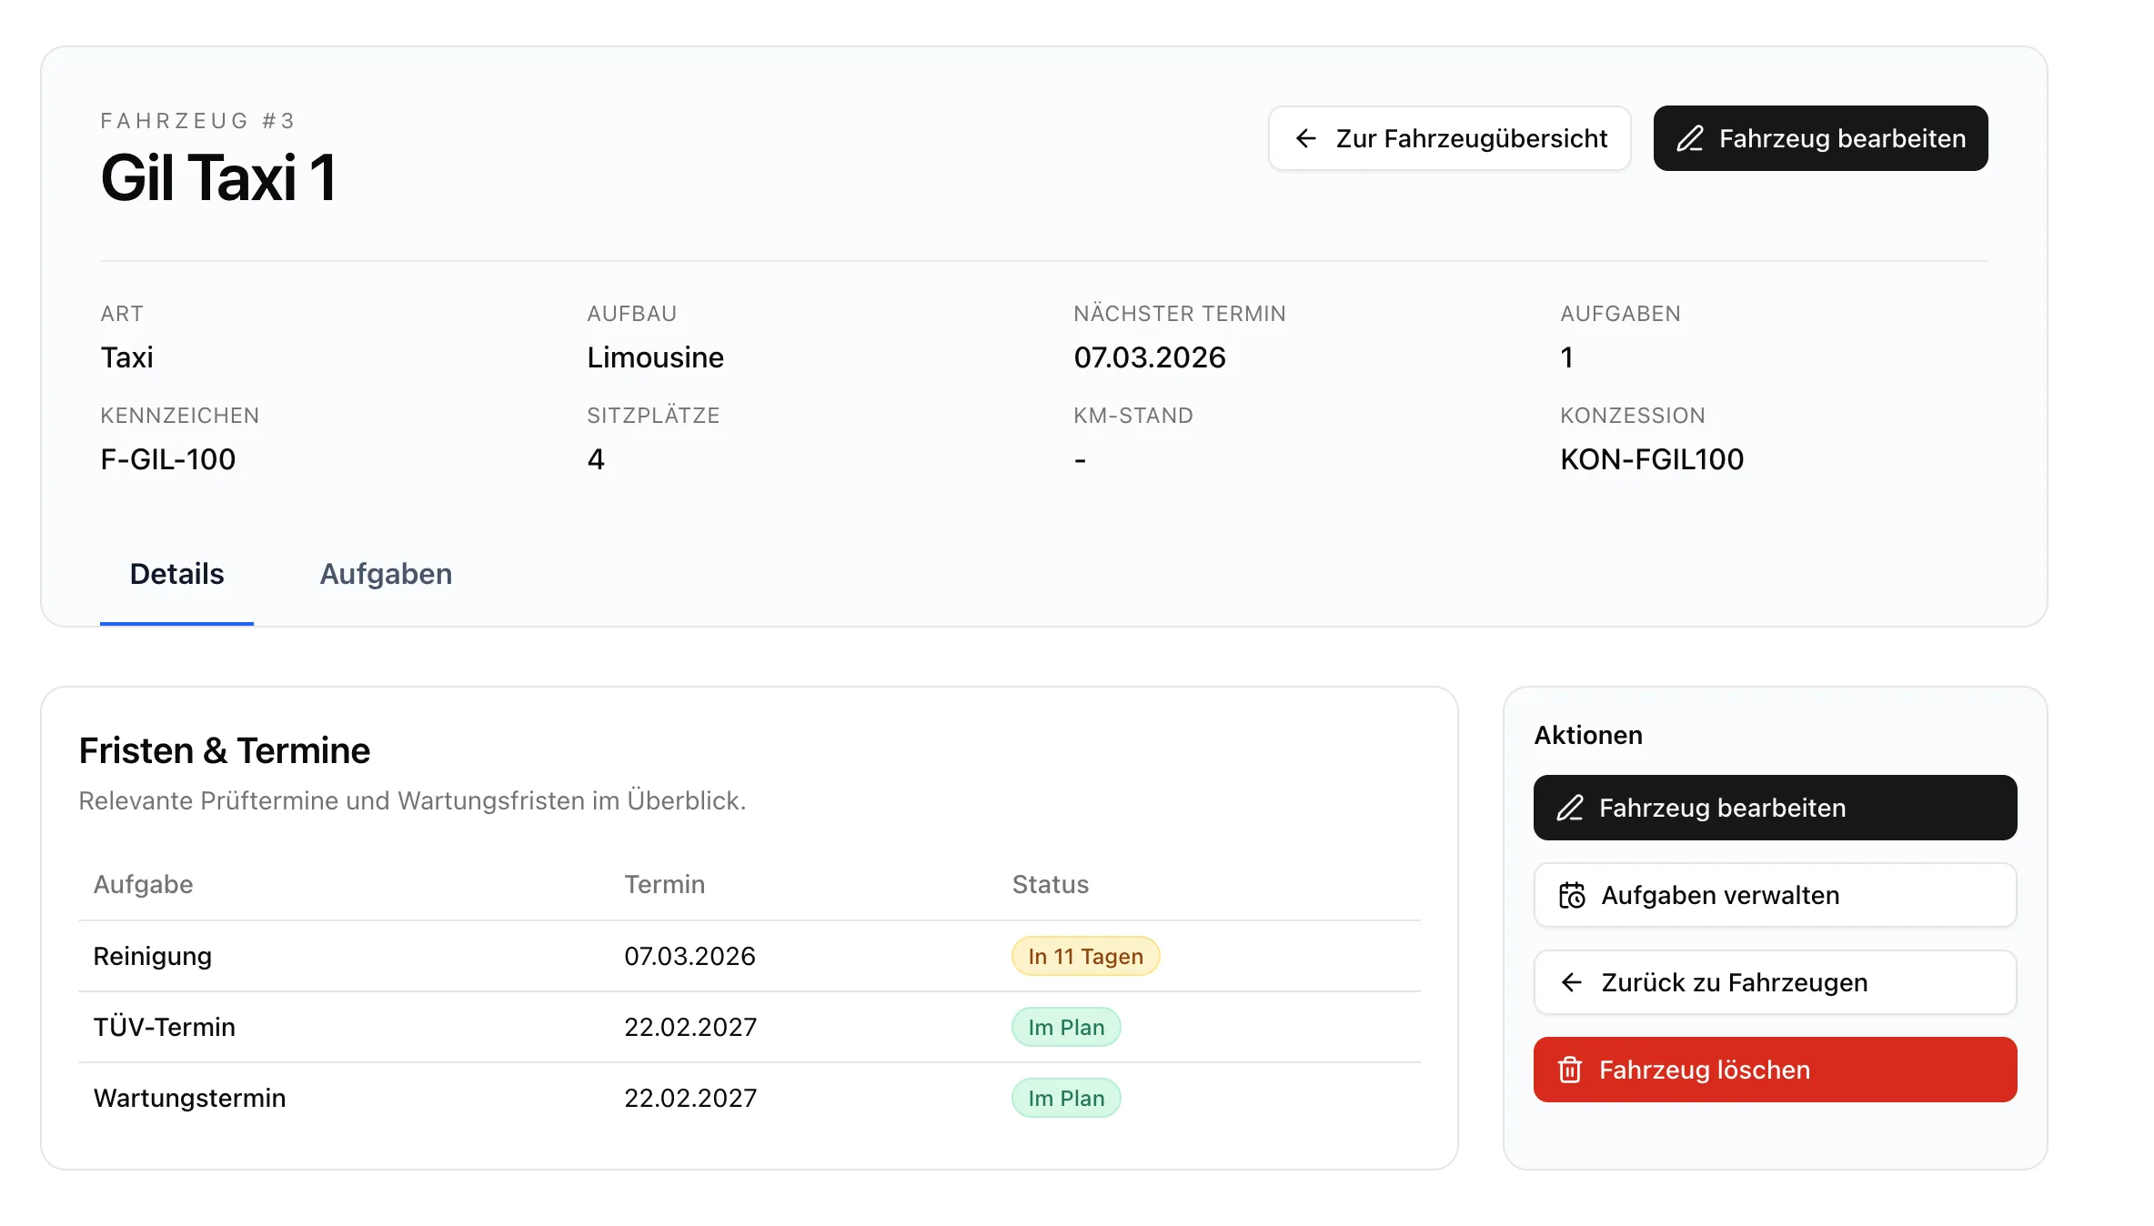Click the back arrow icon beside Zur Fahrzeugübersicht
This screenshot has height=1226, width=2154.
click(1307, 138)
